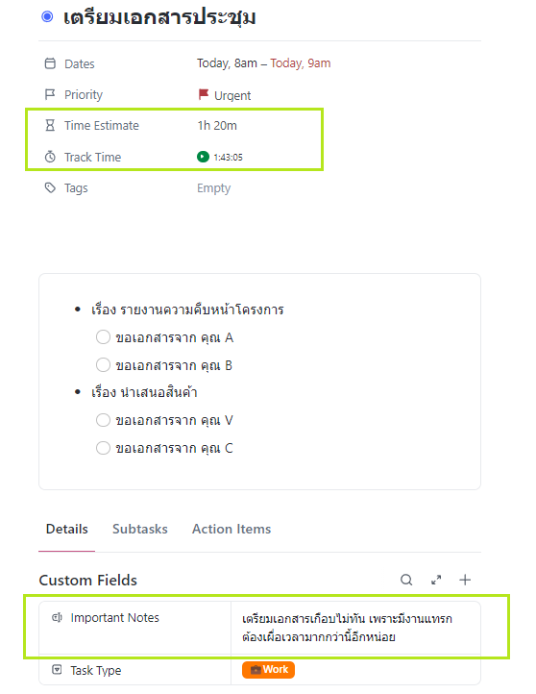Edit the 1h 20m time estimate
Image resolution: width=536 pixels, height=694 pixels.
[217, 126]
